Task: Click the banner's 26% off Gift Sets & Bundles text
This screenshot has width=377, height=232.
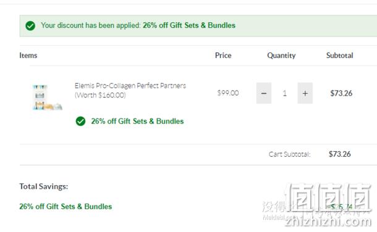Action: pos(189,25)
